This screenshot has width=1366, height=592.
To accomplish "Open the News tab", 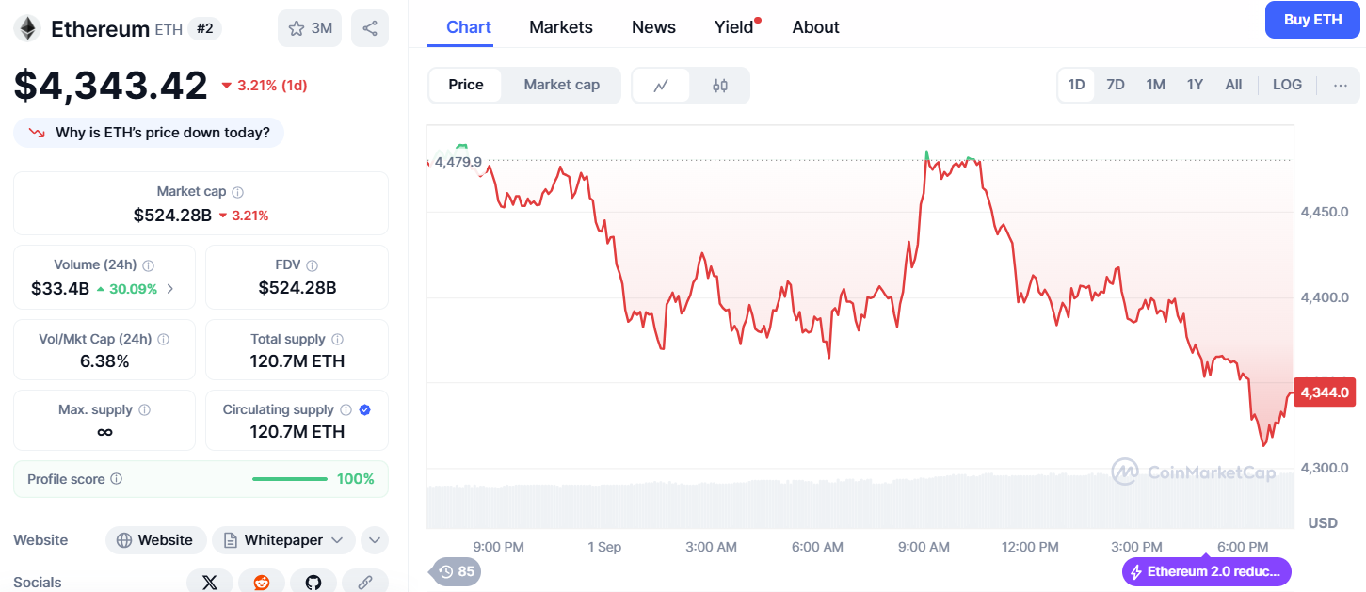I will click(653, 27).
